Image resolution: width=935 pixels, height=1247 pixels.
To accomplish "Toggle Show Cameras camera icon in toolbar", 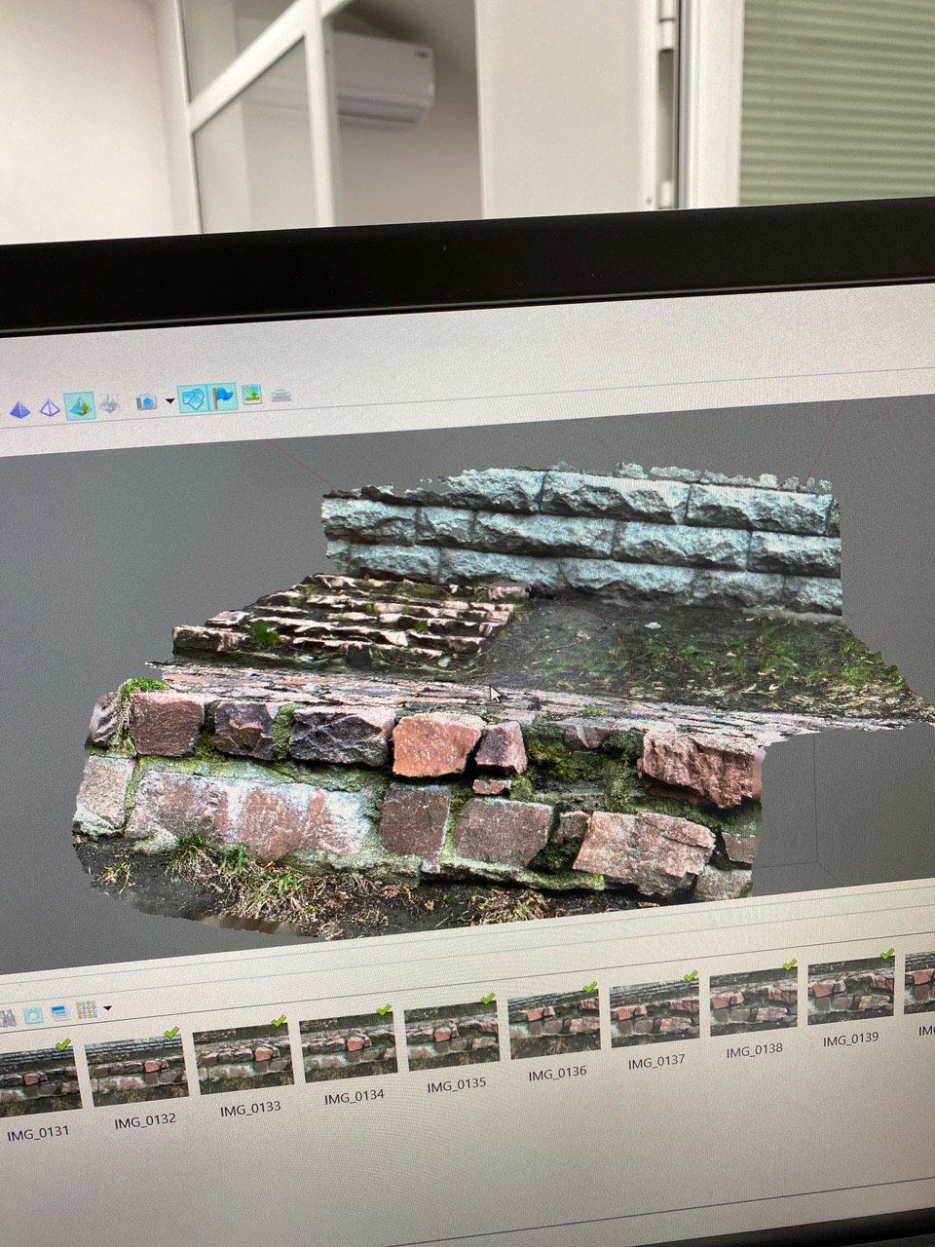I will [146, 401].
